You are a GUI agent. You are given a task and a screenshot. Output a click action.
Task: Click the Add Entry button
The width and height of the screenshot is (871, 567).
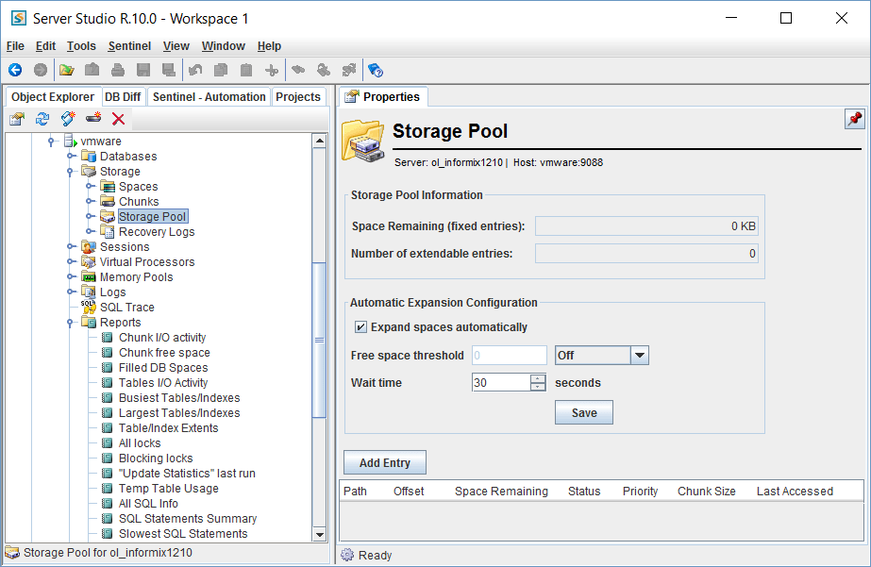(384, 463)
